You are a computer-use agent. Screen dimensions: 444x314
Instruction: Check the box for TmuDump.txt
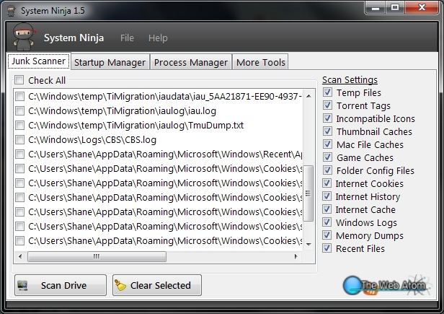(x=20, y=125)
